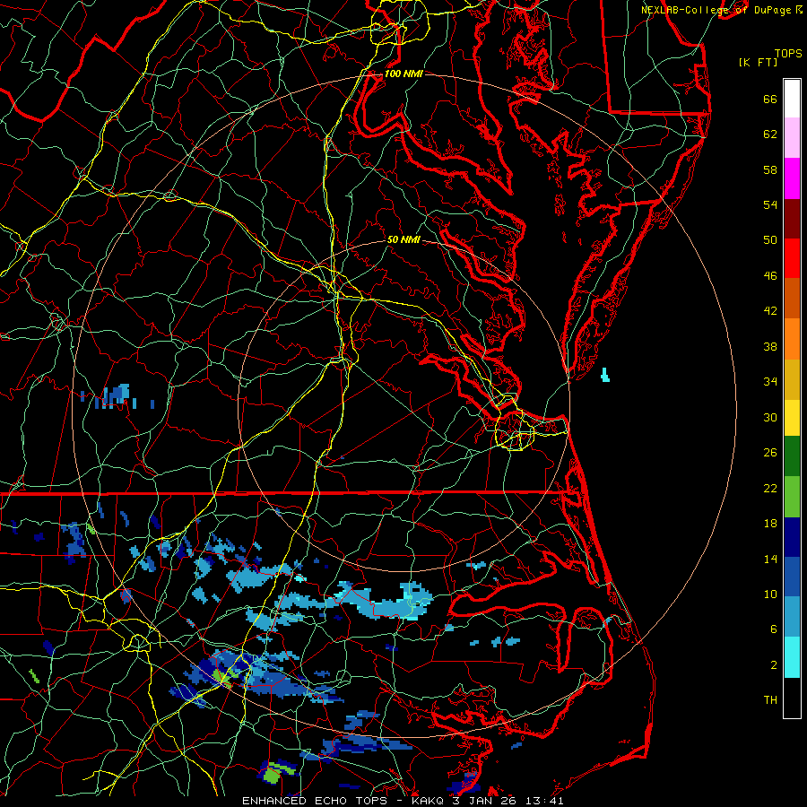Click the 2 legend value

click(774, 665)
